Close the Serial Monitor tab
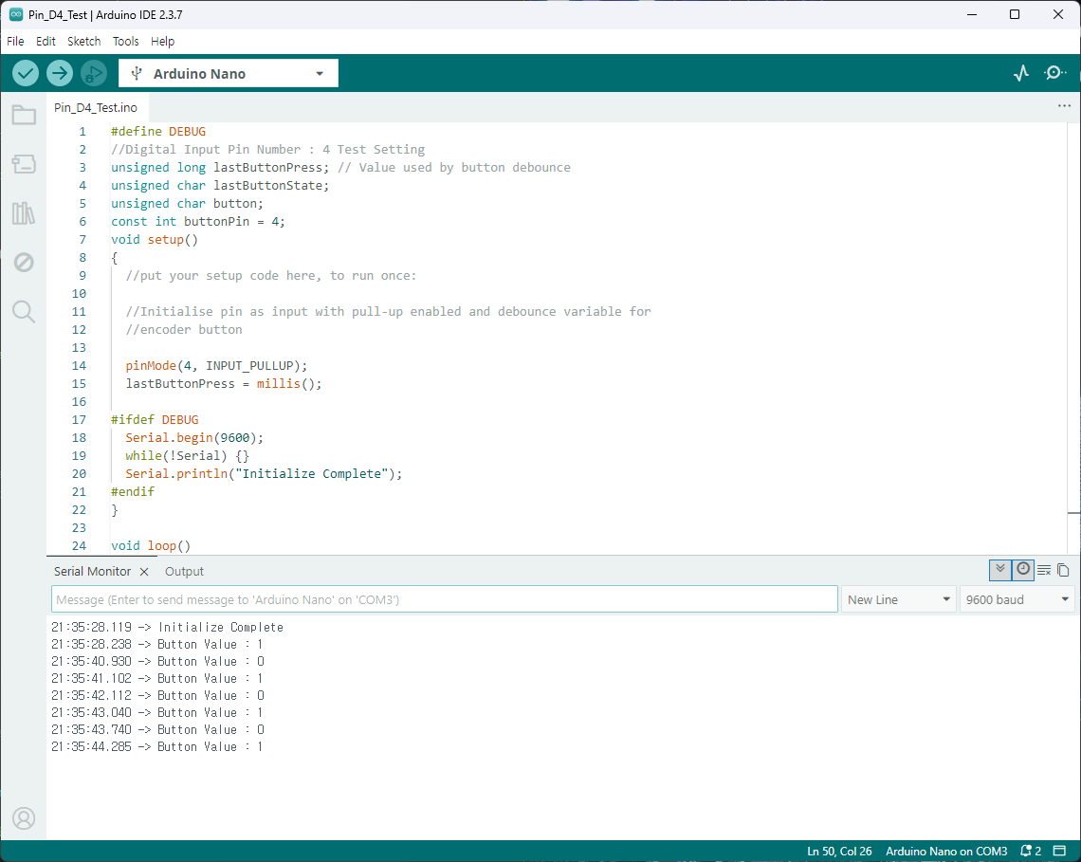 tap(144, 572)
